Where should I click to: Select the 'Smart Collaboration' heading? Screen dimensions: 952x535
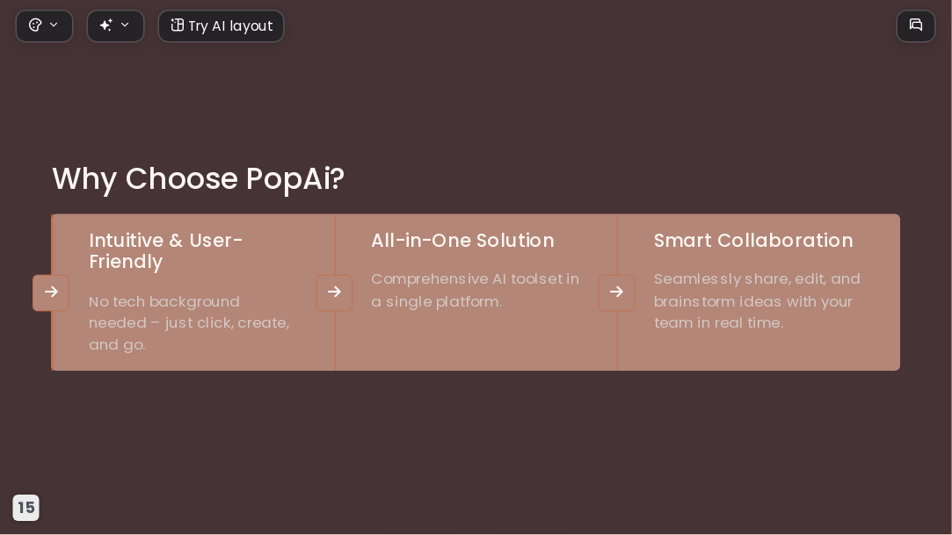753,241
